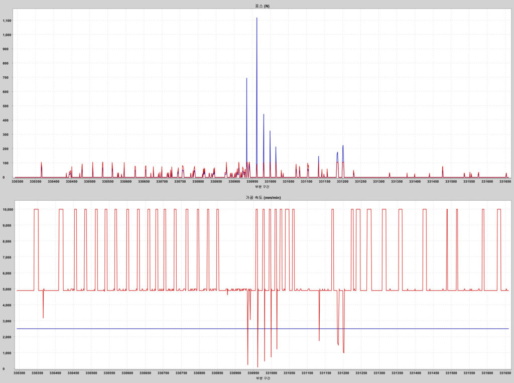Click the 9,000 speed axis value

click(7, 225)
